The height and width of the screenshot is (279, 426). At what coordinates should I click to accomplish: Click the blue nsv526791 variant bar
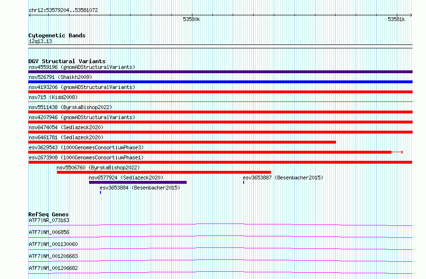coord(220,82)
